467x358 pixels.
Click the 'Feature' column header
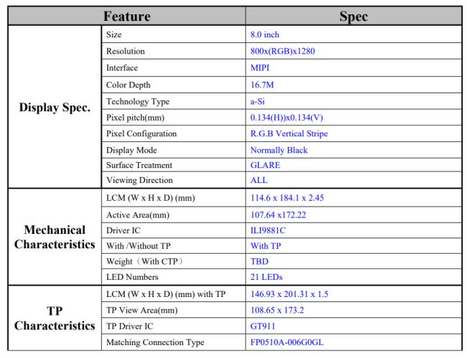click(x=128, y=16)
